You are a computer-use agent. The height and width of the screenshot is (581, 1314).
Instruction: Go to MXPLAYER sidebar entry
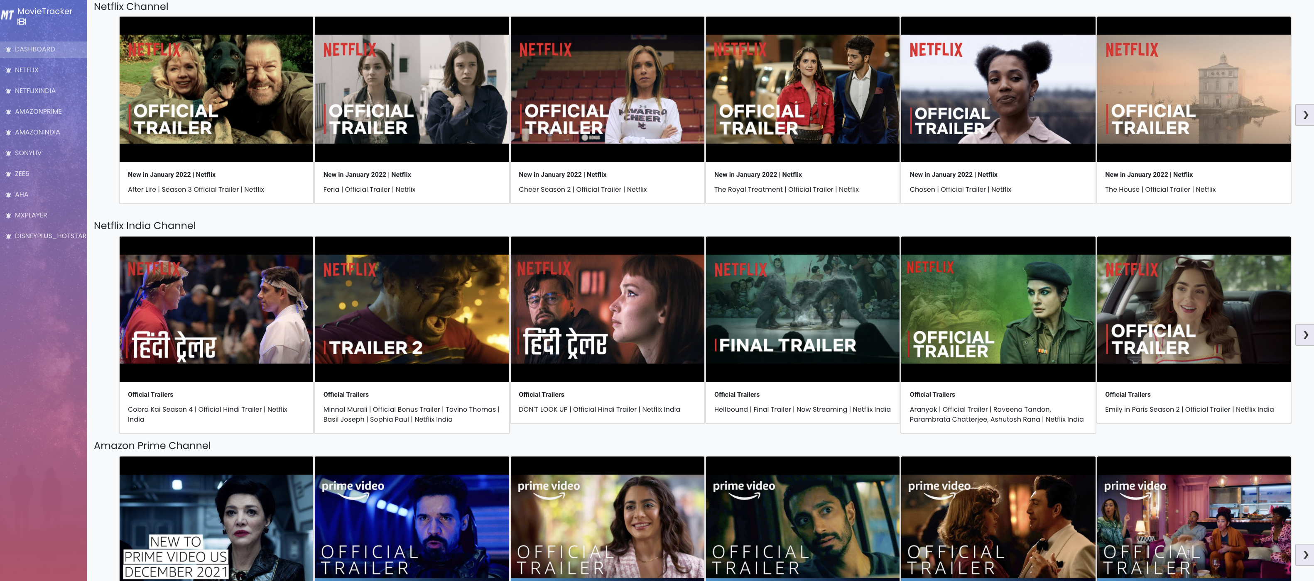point(43,215)
